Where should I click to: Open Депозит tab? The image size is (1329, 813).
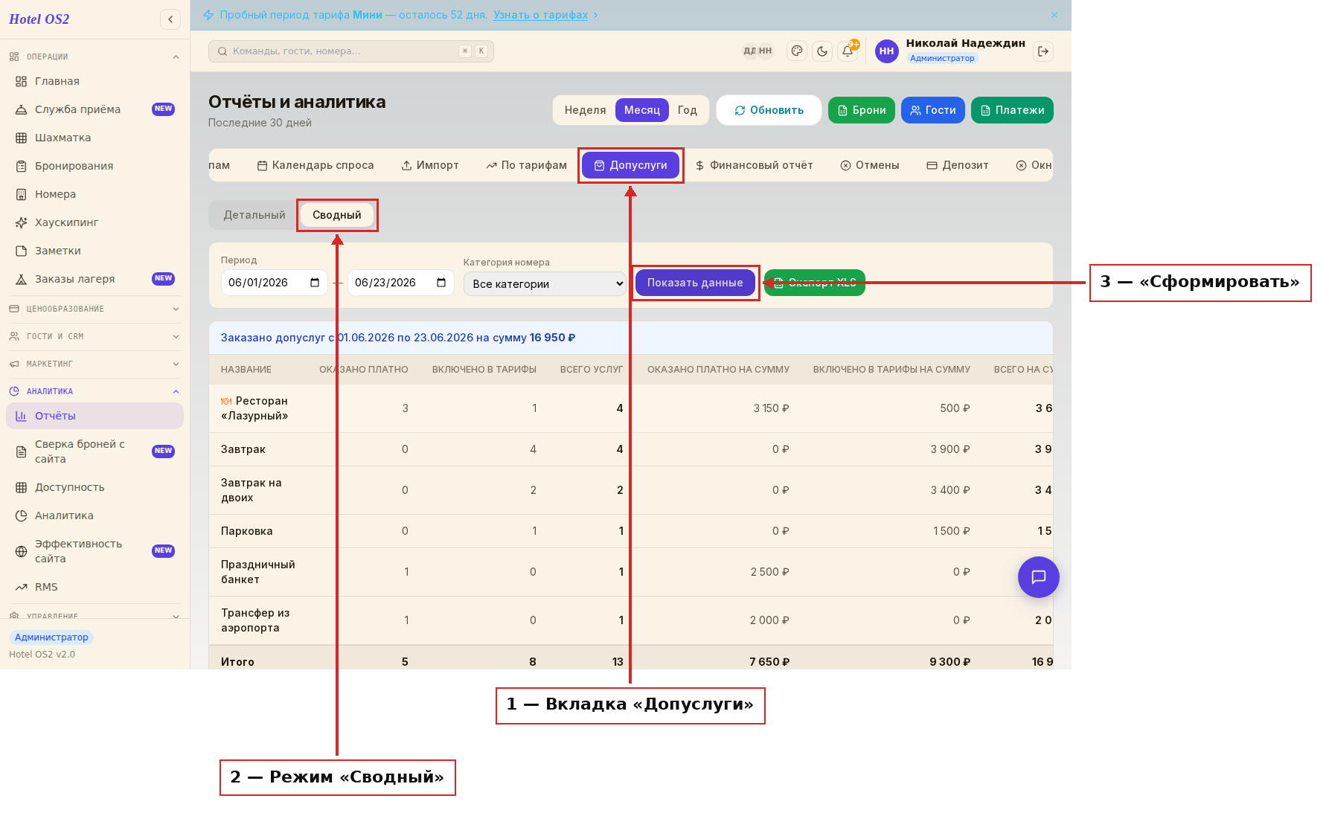[958, 165]
